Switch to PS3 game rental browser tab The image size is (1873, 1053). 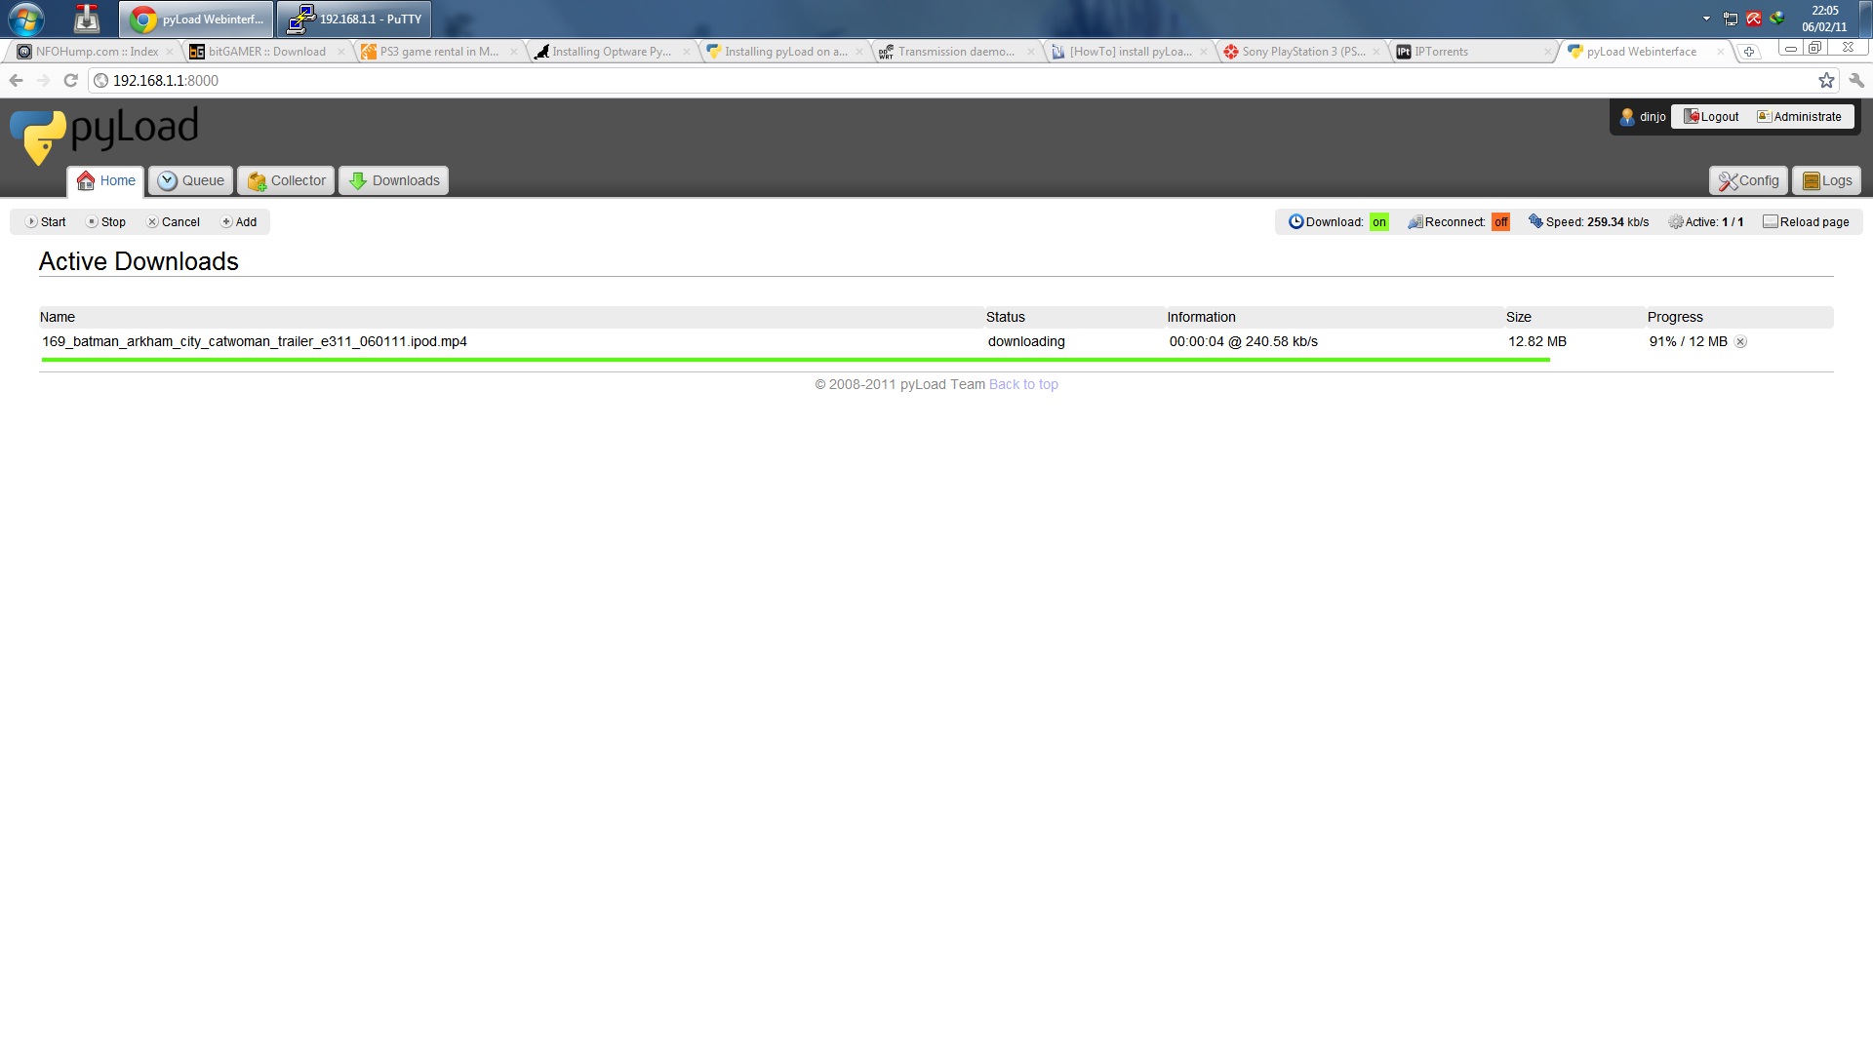tap(438, 52)
